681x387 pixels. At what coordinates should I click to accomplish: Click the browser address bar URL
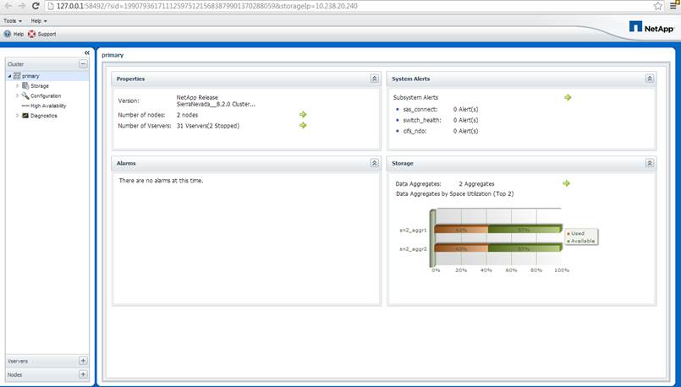coord(206,6)
